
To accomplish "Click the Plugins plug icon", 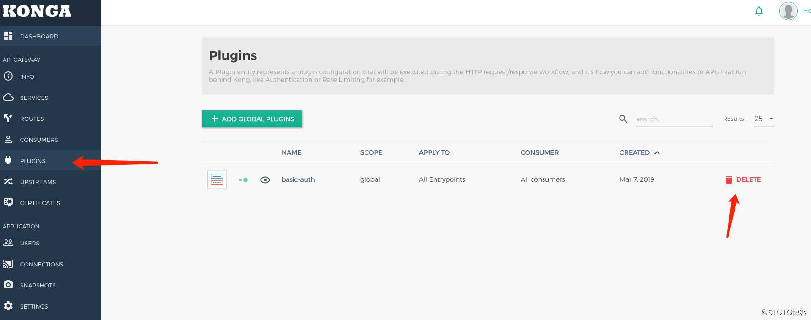I will pos(8,160).
